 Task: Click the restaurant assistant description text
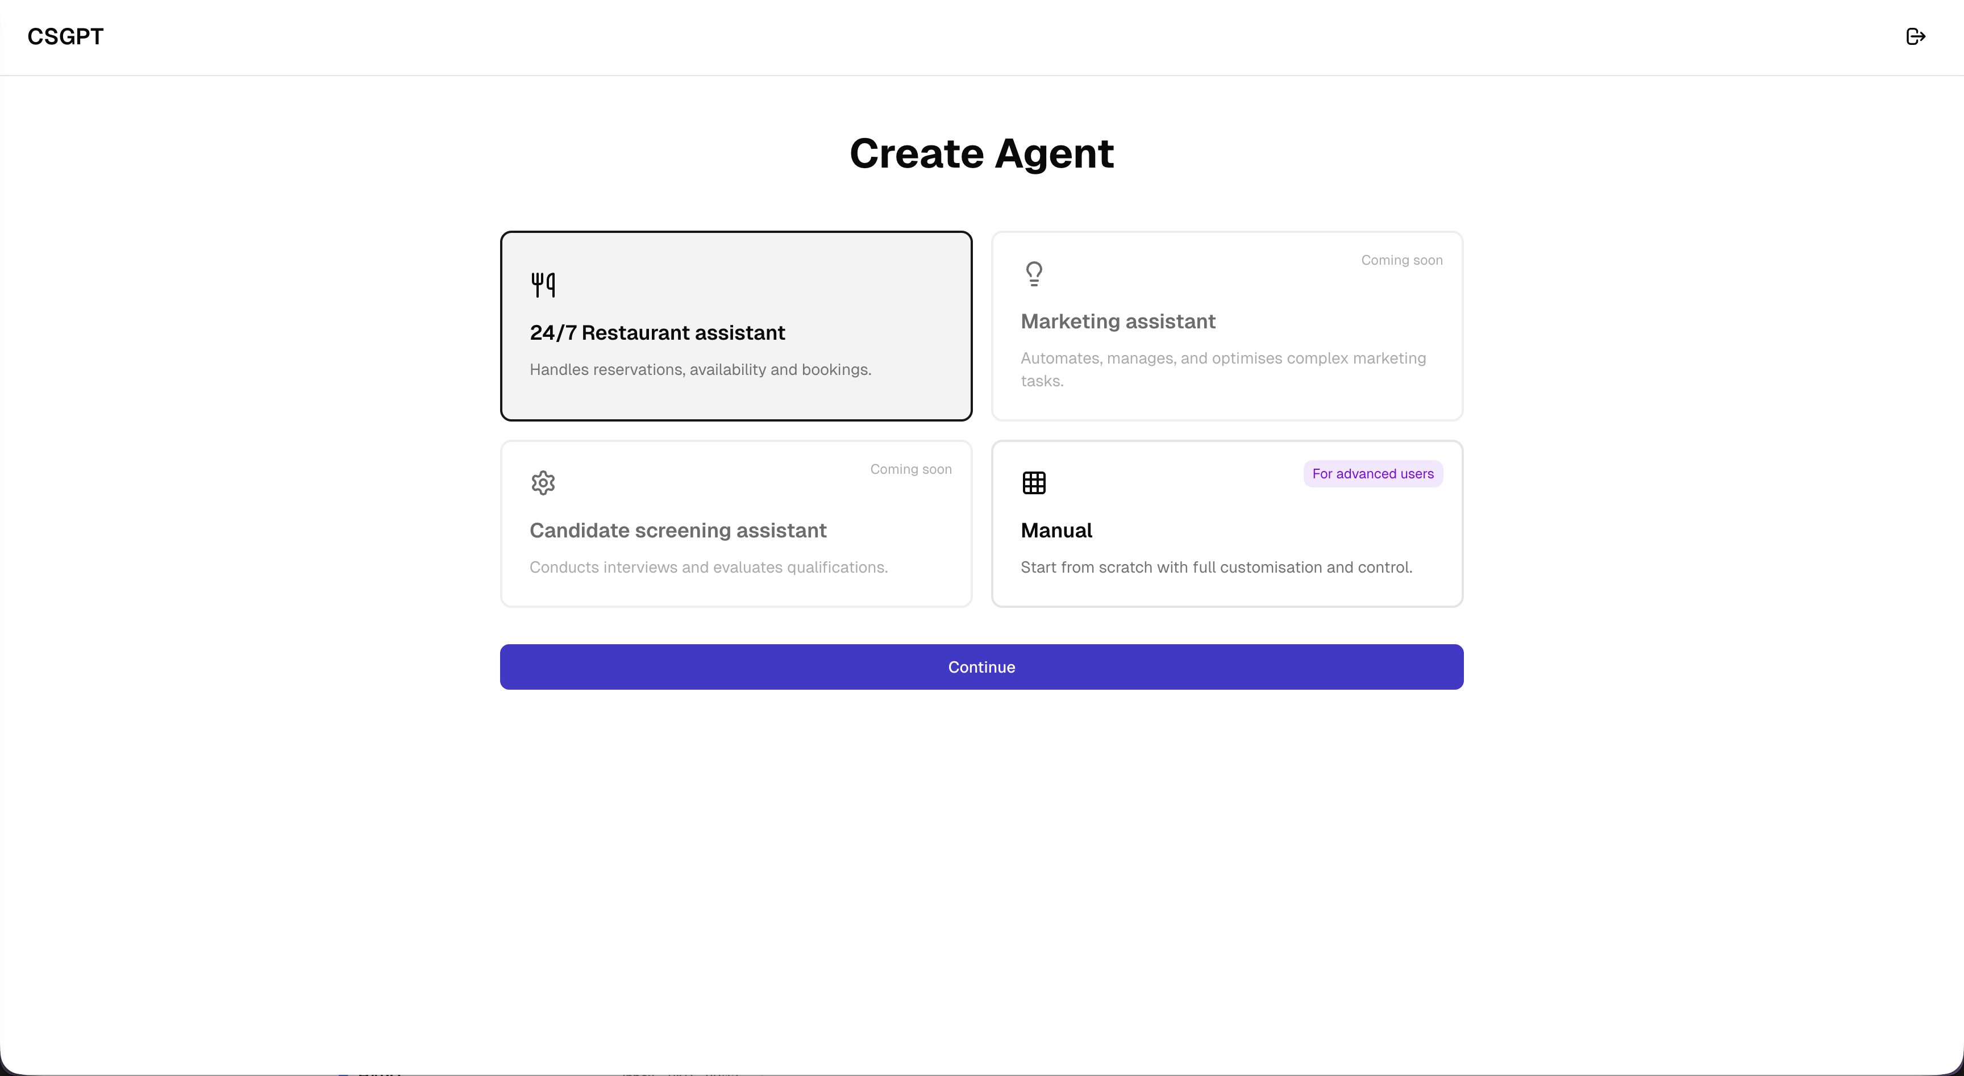click(x=700, y=370)
